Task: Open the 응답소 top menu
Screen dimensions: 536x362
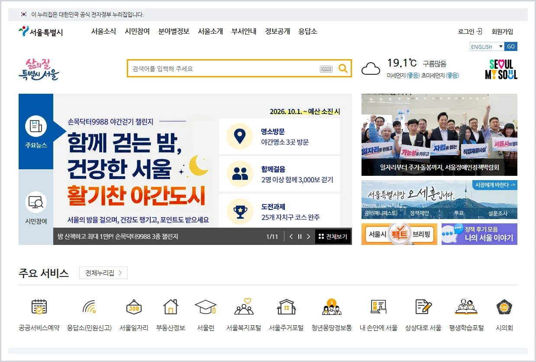Action: pyautogui.click(x=308, y=32)
